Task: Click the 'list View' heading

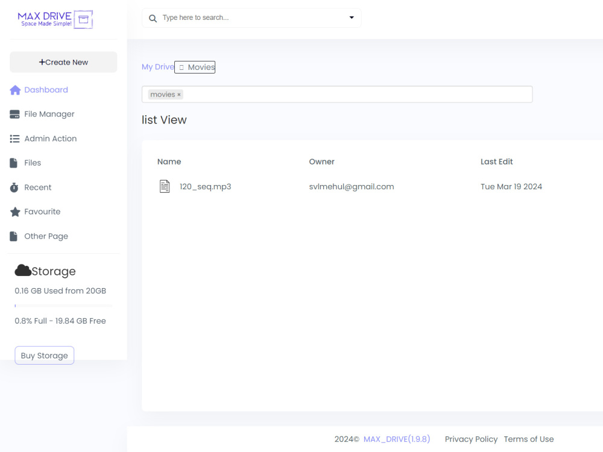Action: (164, 120)
